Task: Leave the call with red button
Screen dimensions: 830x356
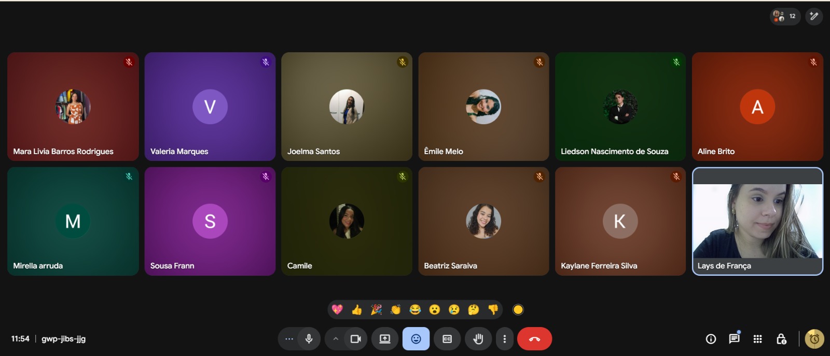Action: 535,339
